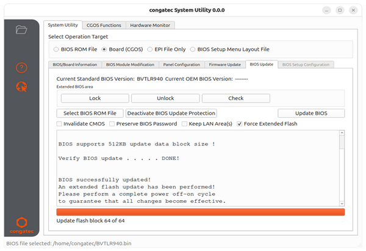The image size is (366, 251).
Task: Enable the Invalidate CMOS checkbox
Action: point(59,124)
